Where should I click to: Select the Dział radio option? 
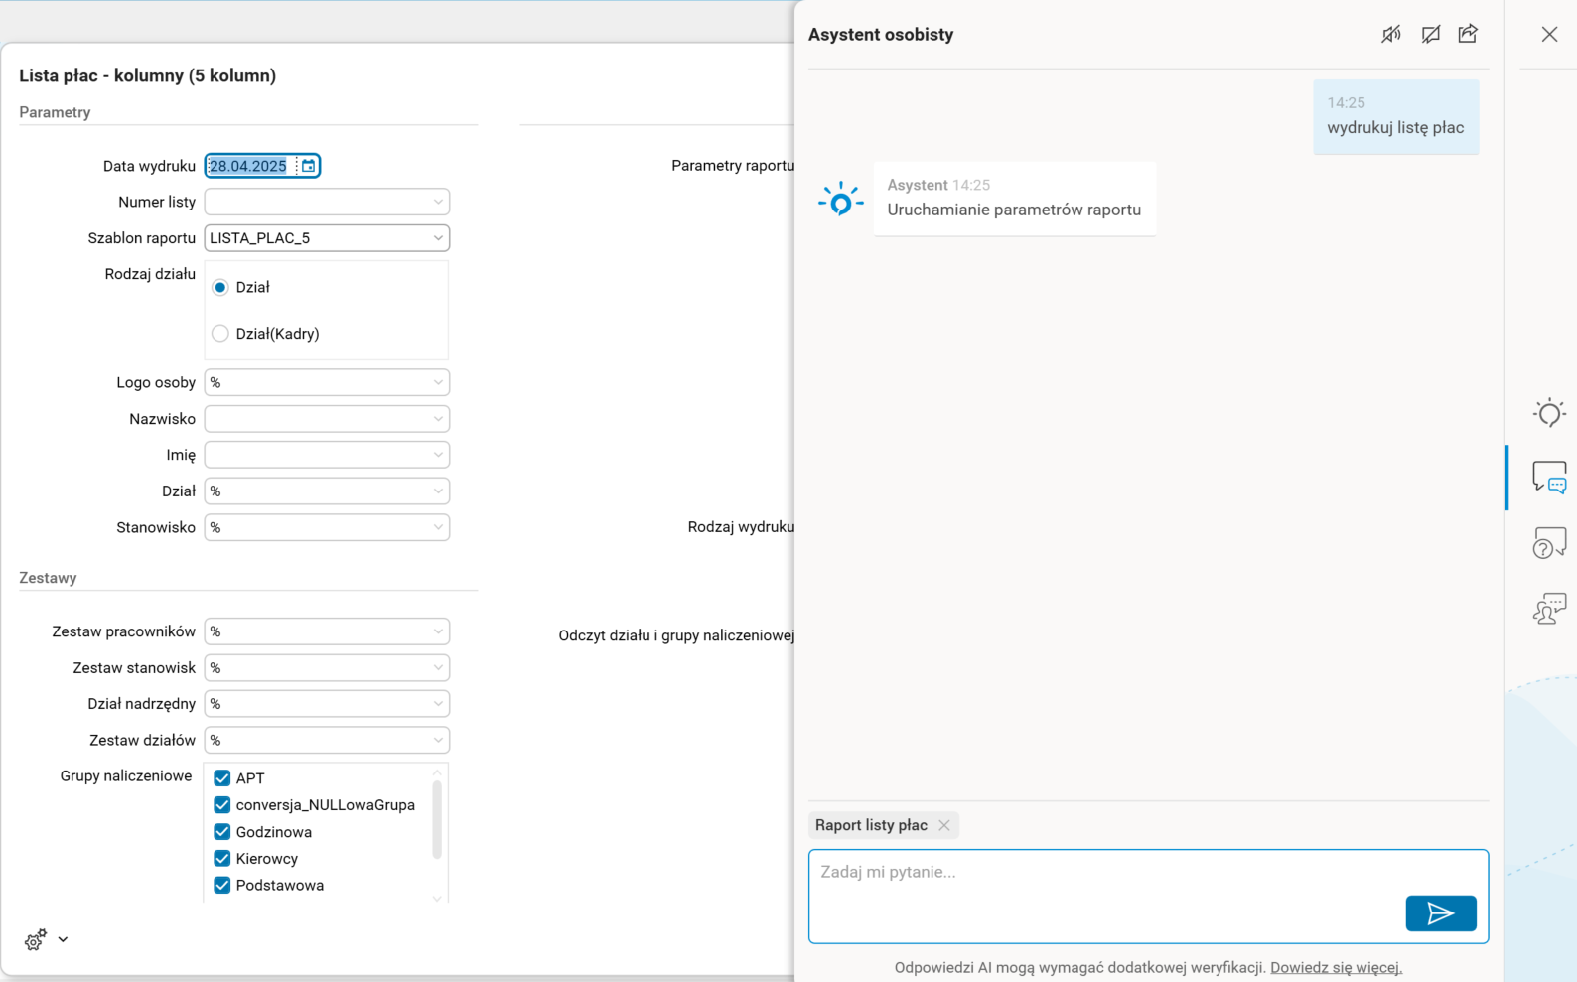point(220,287)
